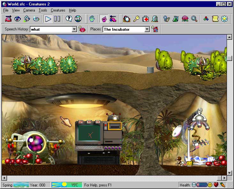The height and width of the screenshot is (189, 234).
Task: Click the vertical scrollbar up arrow
Action: (230, 37)
